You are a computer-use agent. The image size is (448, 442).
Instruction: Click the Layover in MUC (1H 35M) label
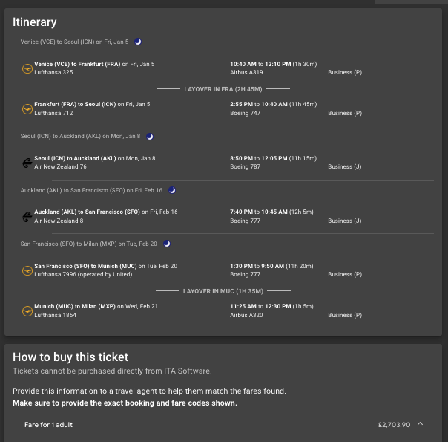pyautogui.click(x=223, y=291)
